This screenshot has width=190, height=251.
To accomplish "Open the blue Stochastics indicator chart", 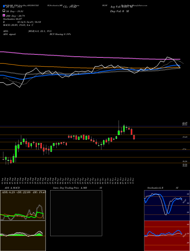I will click(167, 205).
